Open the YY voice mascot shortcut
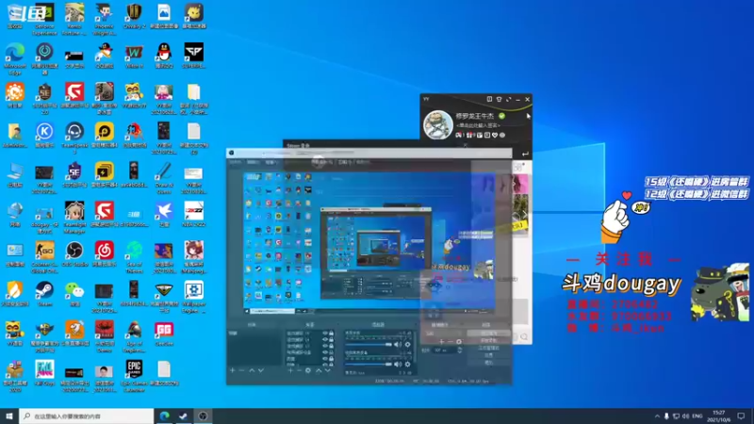Viewport: 754px width, 424px height. [14, 334]
